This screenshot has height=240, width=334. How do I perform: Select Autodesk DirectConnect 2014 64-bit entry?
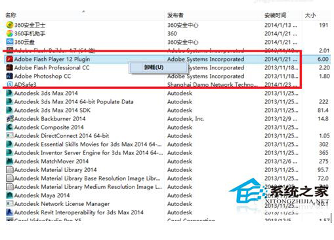pos(62,135)
